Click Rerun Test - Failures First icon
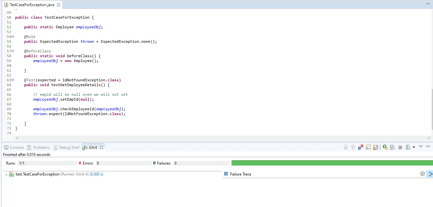This screenshot has width=433, height=207. tap(392, 147)
